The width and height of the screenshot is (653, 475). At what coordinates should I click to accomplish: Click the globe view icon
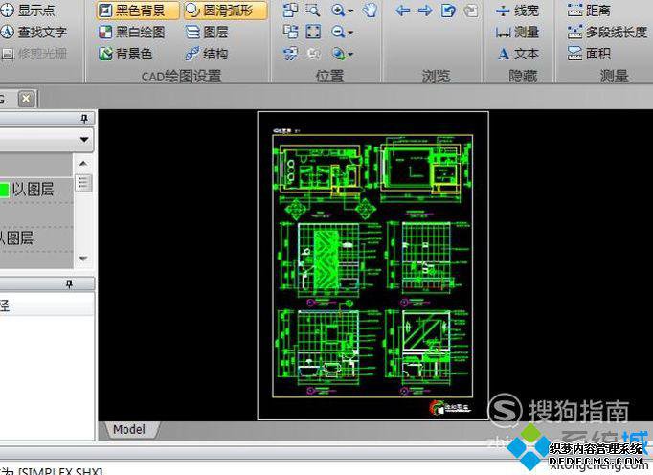(x=338, y=54)
